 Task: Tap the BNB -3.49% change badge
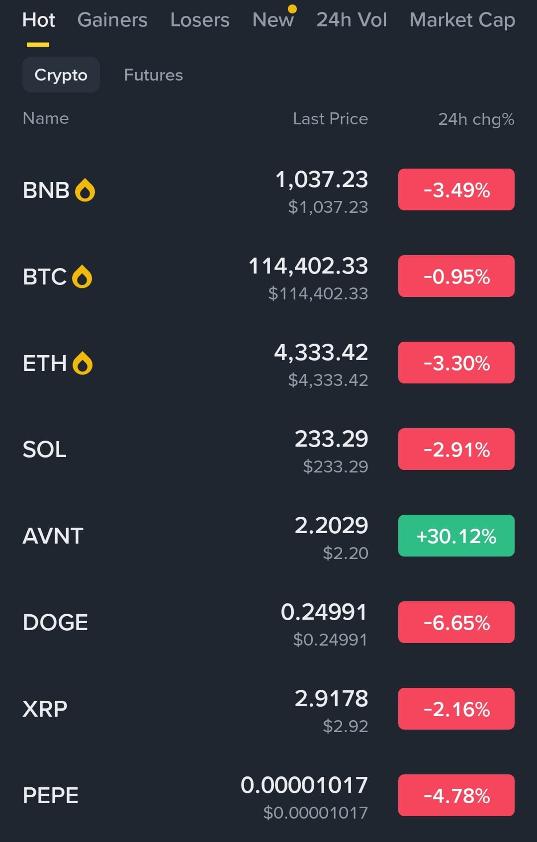456,189
